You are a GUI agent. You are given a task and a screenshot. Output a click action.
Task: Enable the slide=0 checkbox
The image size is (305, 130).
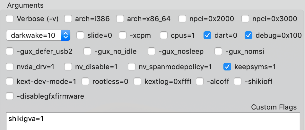(80, 35)
